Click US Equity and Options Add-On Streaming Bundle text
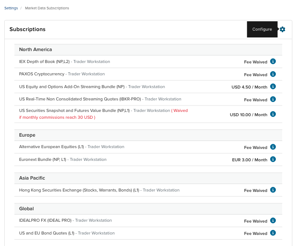Image resolution: width=300 pixels, height=246 pixels. [x=72, y=87]
